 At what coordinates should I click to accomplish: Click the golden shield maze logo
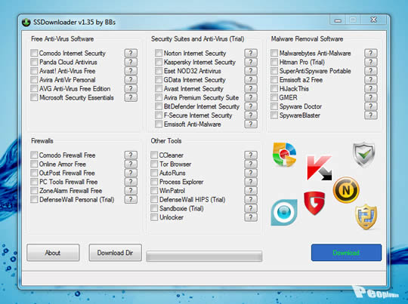[366, 217]
